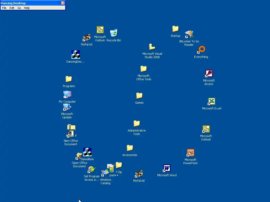Click the MyPal 68 raccoon icon beside Microsoft Word

click(x=139, y=174)
